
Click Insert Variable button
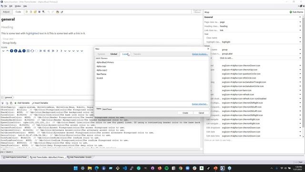click(40, 103)
